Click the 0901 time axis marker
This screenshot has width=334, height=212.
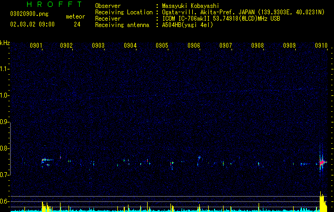pyautogui.click(x=36, y=46)
